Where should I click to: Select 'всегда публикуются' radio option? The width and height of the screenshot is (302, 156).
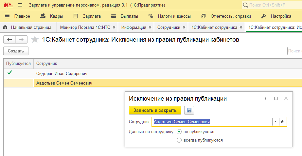click(179, 140)
